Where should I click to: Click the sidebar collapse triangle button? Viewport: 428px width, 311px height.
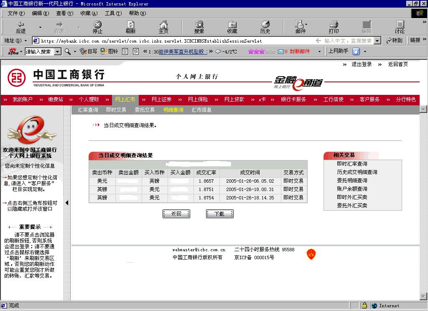67,203
